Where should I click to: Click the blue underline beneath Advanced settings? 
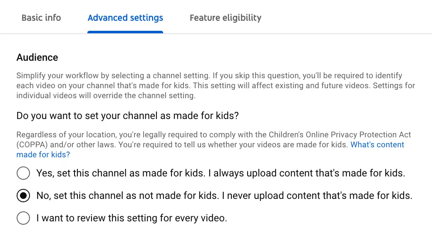coord(125,32)
